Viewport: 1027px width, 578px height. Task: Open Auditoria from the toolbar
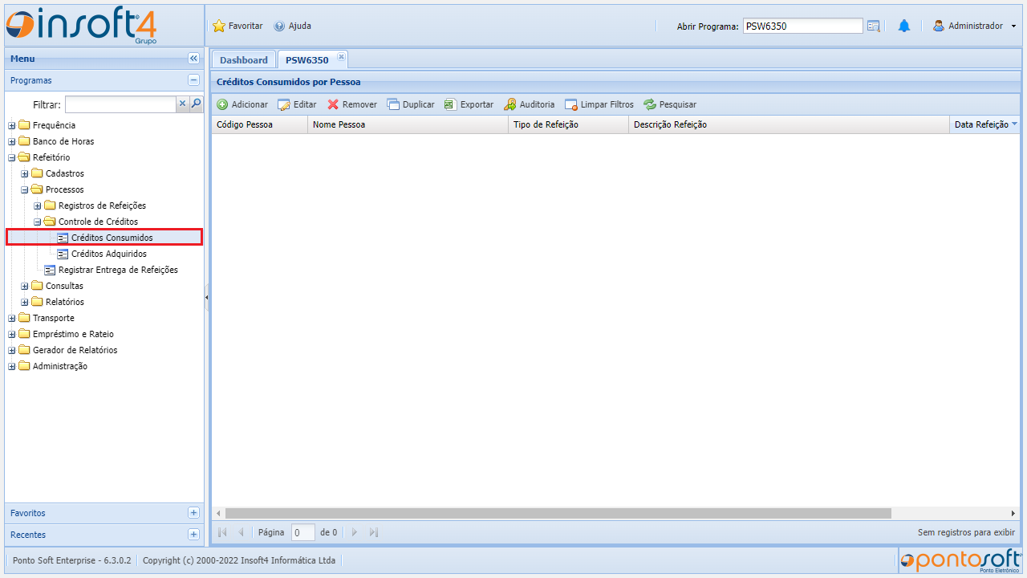pyautogui.click(x=510, y=104)
